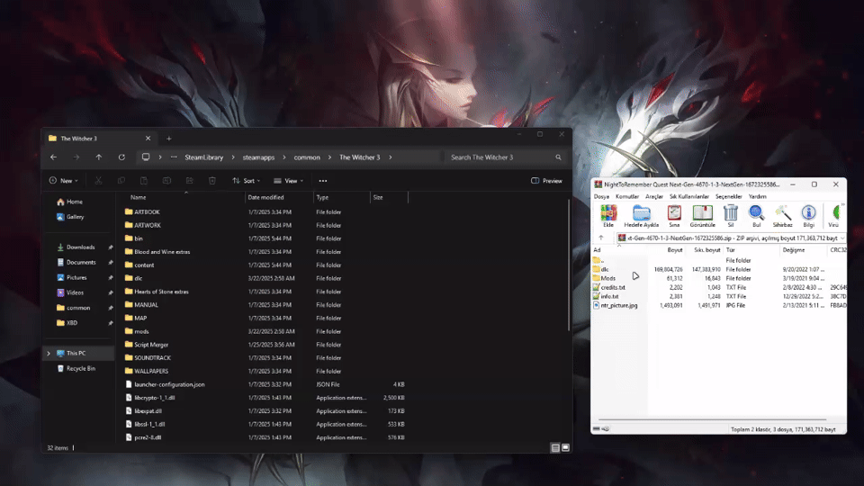Show more WinRAR toolbar buttons chevron
Image resolution: width=864 pixels, height=486 pixels.
(x=843, y=205)
